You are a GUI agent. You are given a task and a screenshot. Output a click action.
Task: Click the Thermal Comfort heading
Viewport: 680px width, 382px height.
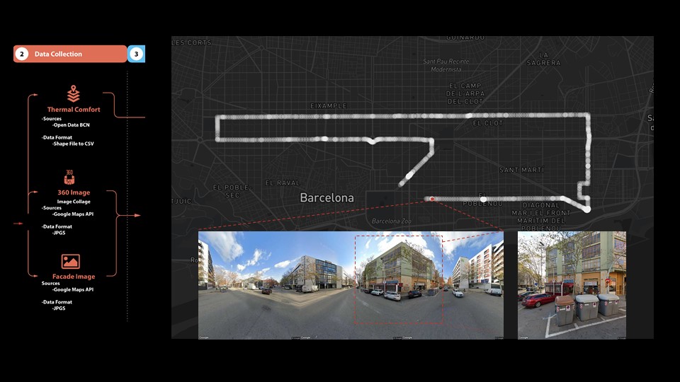point(74,110)
